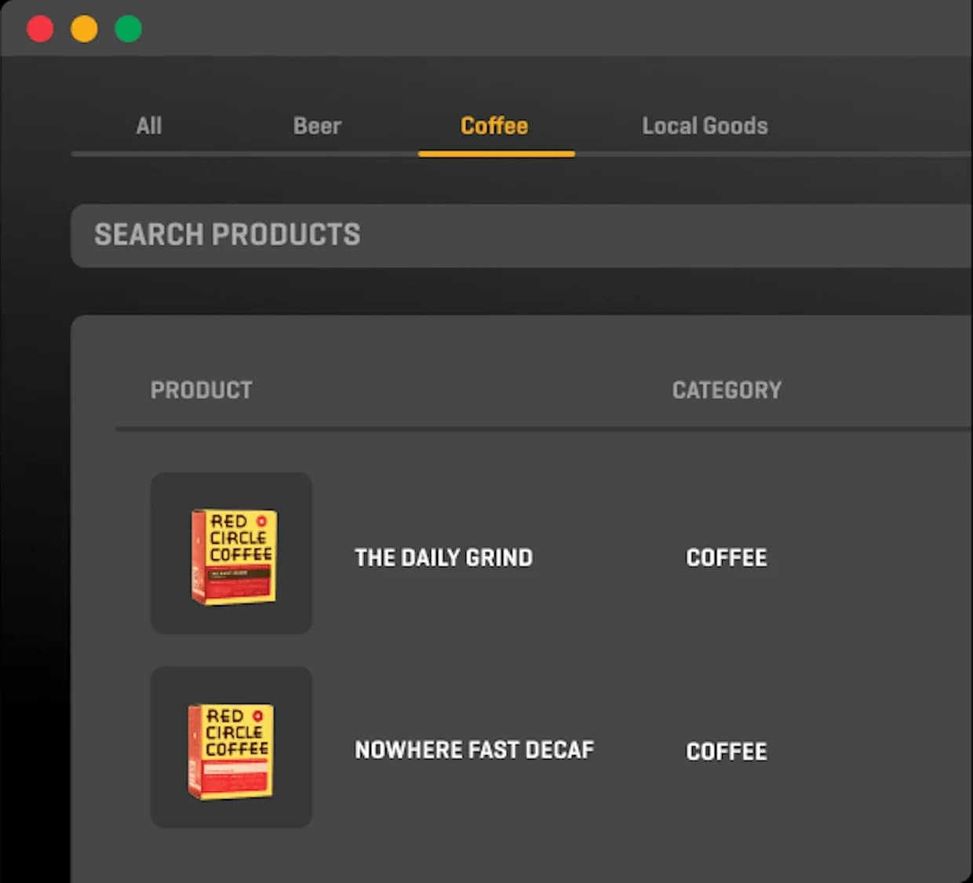973x883 pixels.
Task: Minimize the window with the yellow button
Action: [x=84, y=29]
